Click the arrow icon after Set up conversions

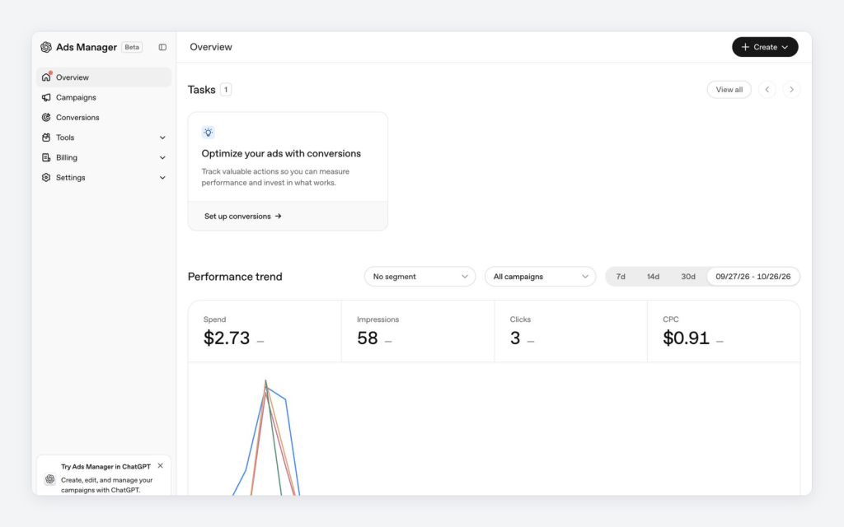pos(279,217)
